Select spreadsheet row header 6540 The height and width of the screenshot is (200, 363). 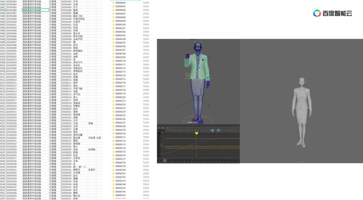pyautogui.click(x=3, y=161)
